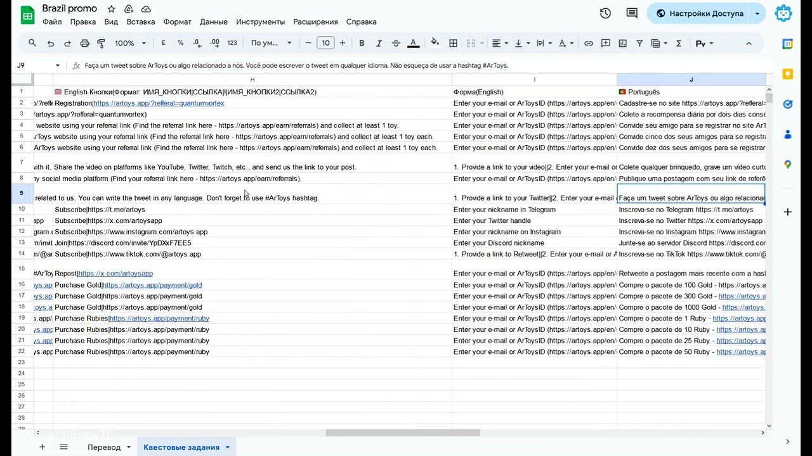This screenshot has height=456, width=812.
Task: Toggle bold formatting
Action: (362, 43)
